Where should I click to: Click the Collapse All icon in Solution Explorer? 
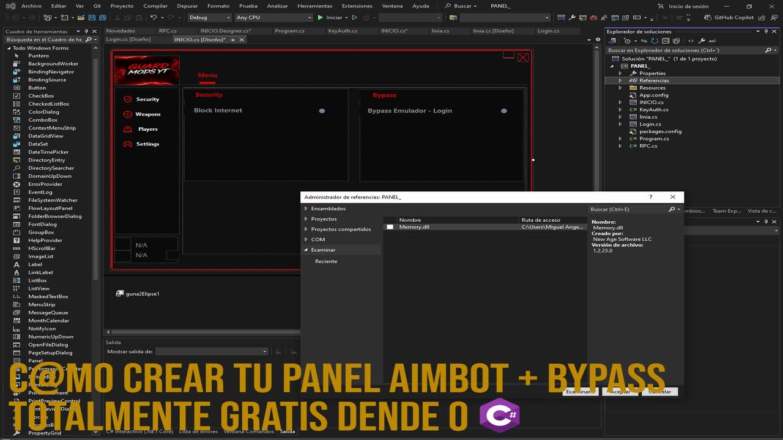coord(665,41)
